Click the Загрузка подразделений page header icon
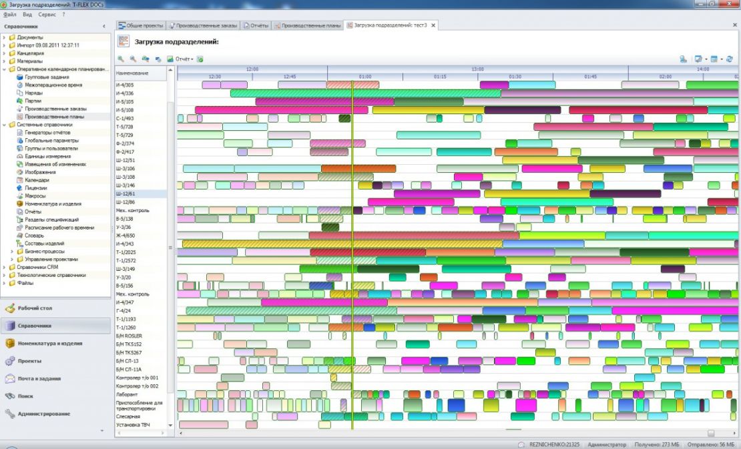 pyautogui.click(x=123, y=41)
